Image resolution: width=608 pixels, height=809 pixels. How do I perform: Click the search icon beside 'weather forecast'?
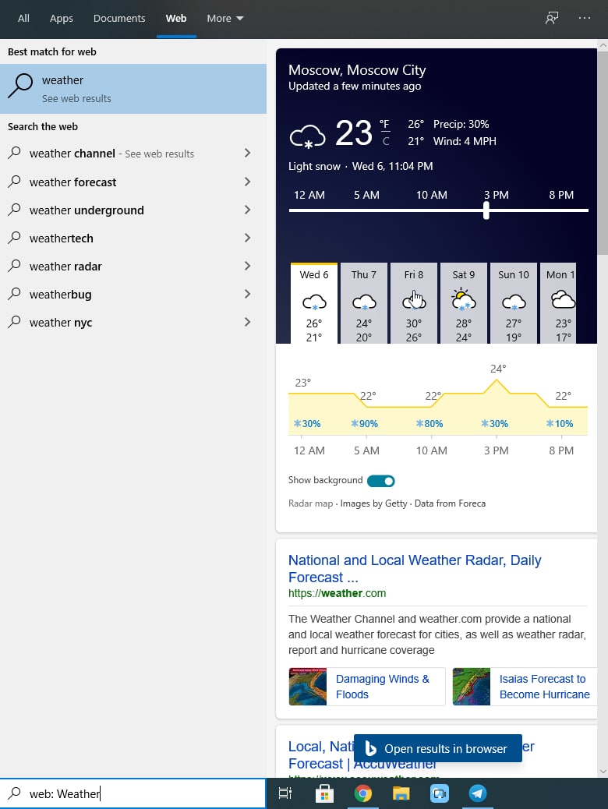pos(15,181)
